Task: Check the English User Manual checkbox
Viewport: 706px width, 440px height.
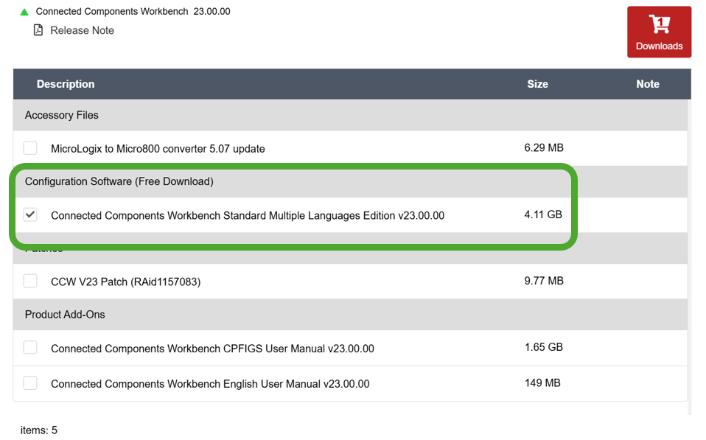Action: pyautogui.click(x=30, y=383)
